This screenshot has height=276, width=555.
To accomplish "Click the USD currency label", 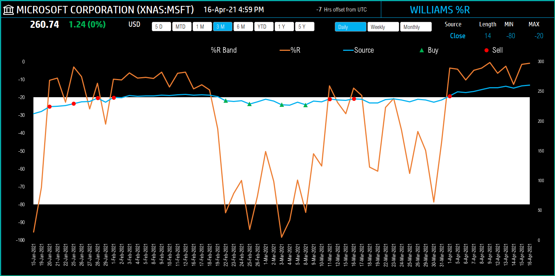I will pyautogui.click(x=134, y=24).
